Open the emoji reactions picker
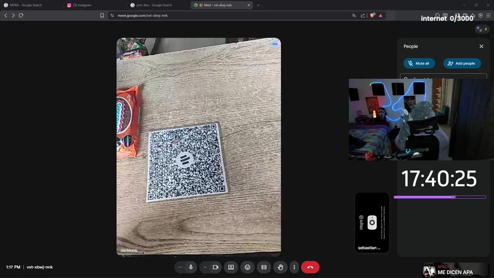Viewport: 494px width, 278px height. (247, 267)
